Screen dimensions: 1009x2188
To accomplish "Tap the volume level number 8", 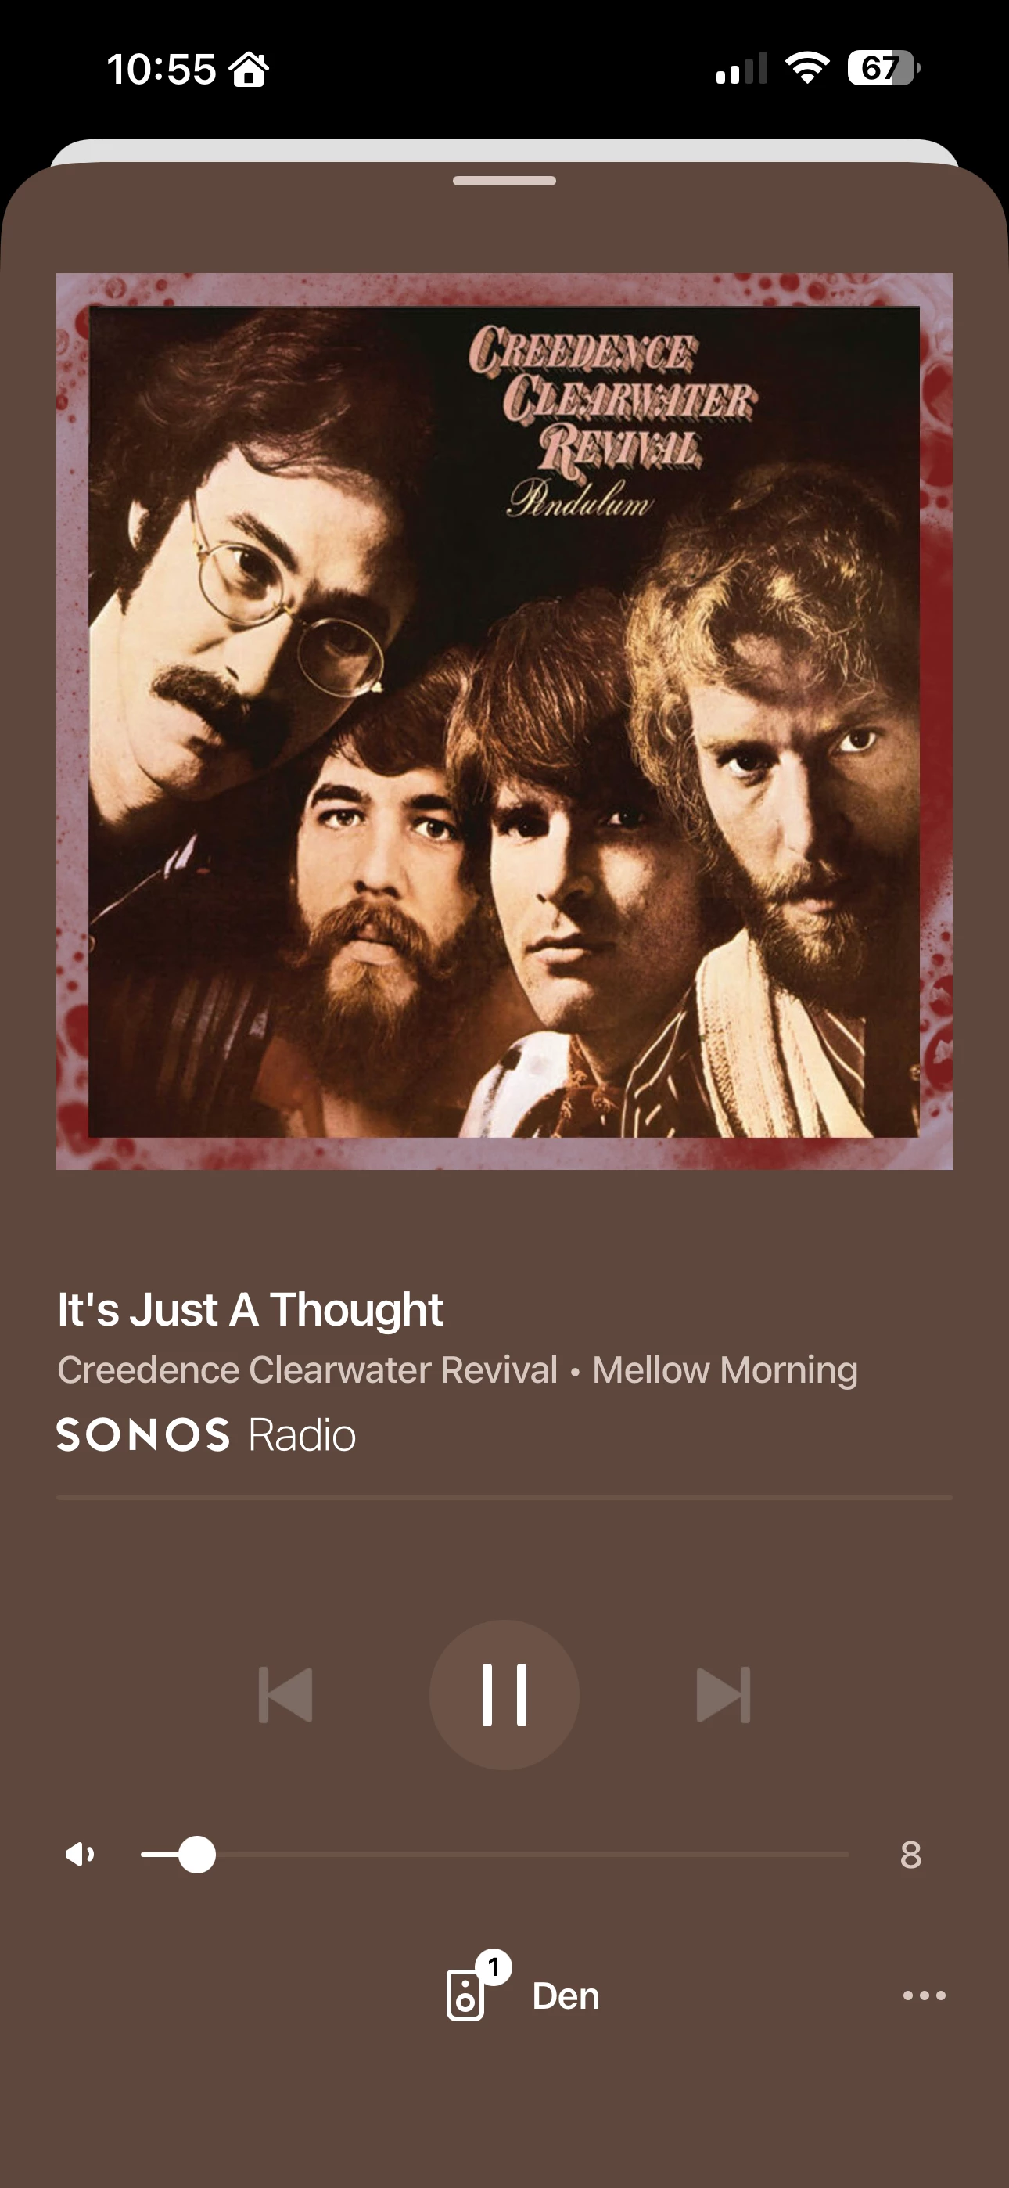I will point(910,1855).
